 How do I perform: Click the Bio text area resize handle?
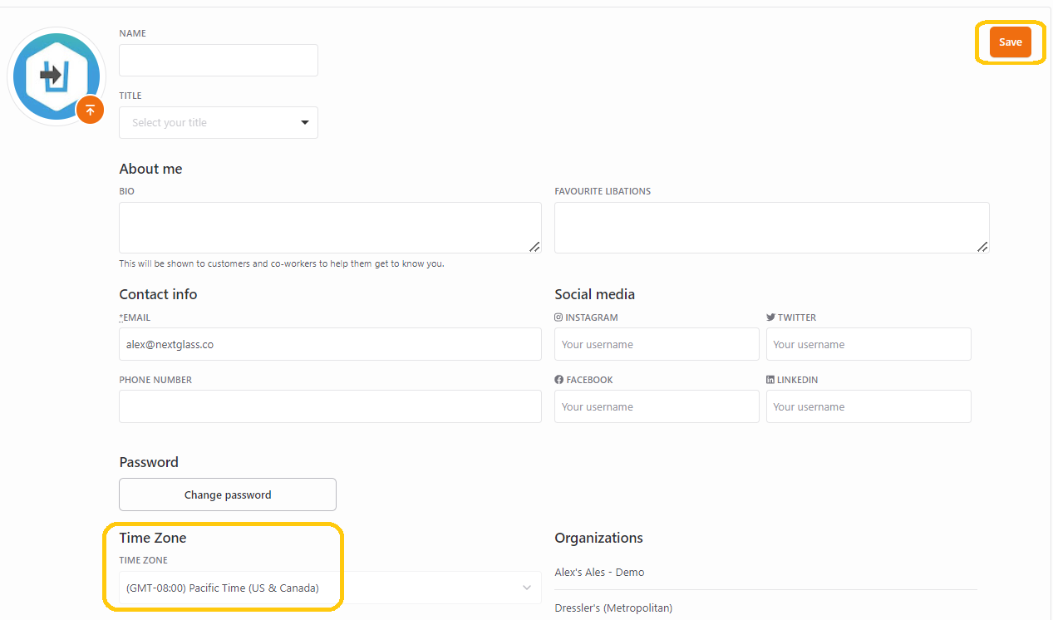pos(534,246)
